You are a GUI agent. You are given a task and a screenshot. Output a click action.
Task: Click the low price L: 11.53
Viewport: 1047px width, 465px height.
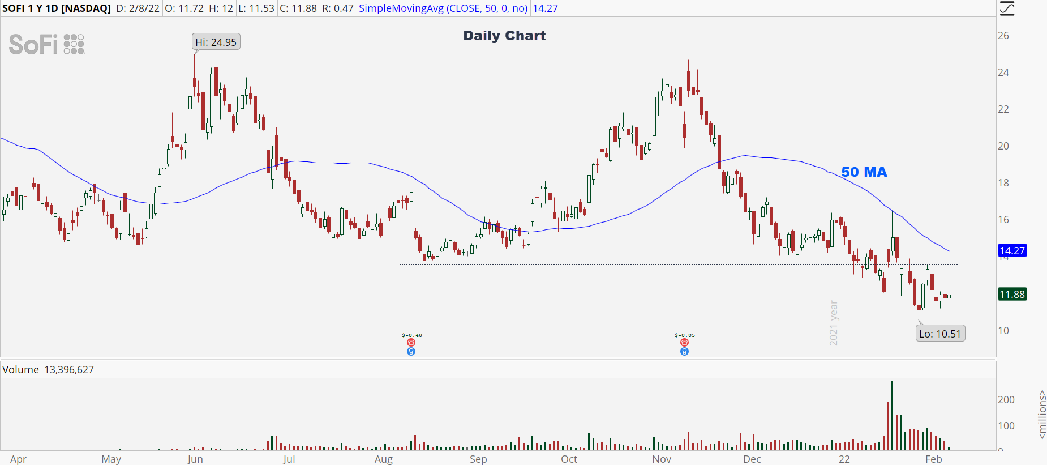click(256, 8)
